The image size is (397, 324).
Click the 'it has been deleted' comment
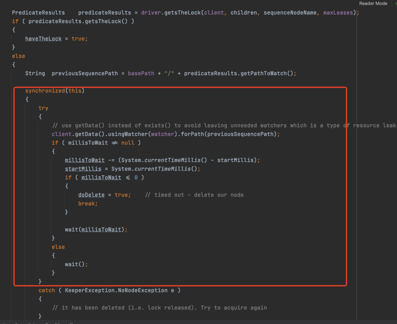pos(160,307)
